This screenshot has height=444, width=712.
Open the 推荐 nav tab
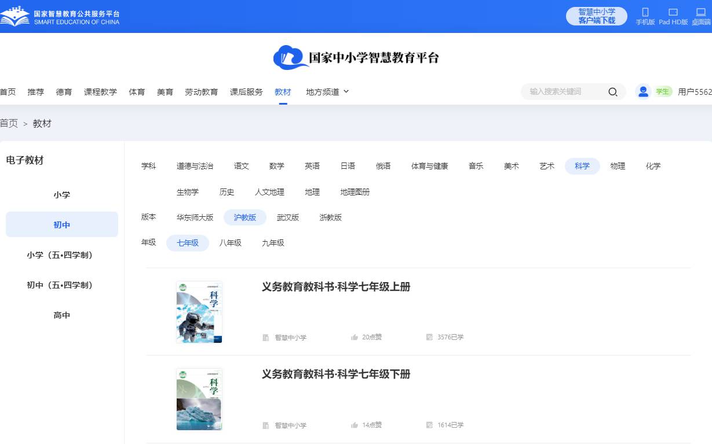pyautogui.click(x=36, y=92)
